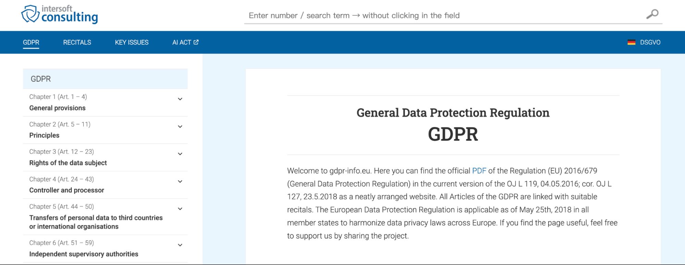Open the RECITALS navigation tab
The width and height of the screenshot is (685, 265).
click(x=77, y=42)
